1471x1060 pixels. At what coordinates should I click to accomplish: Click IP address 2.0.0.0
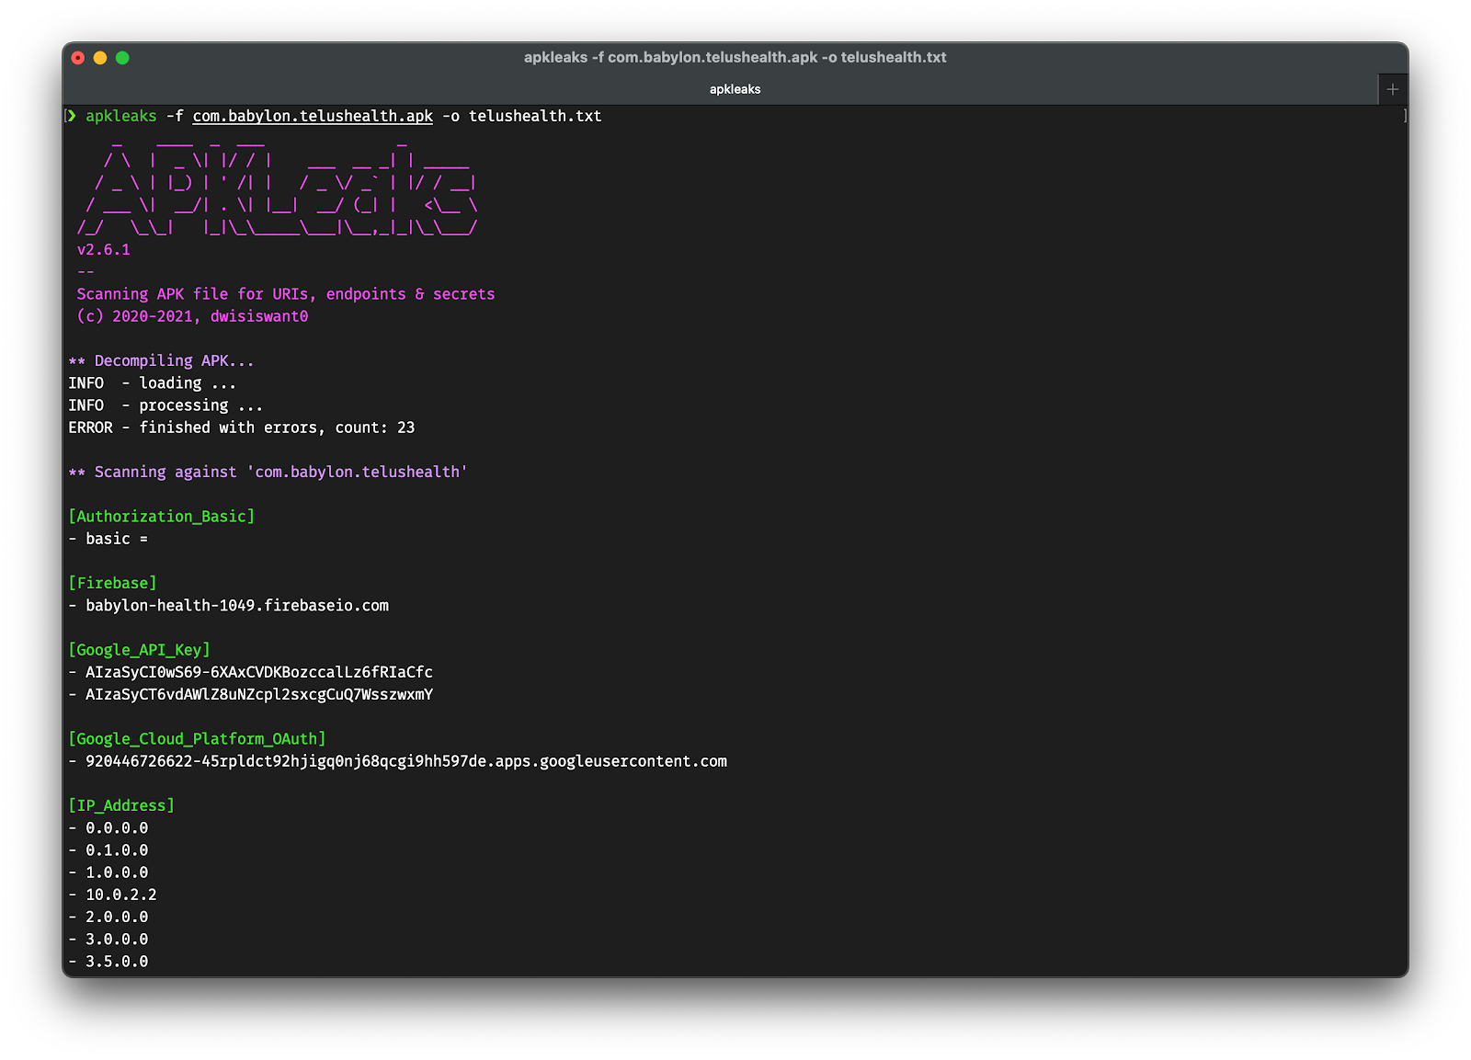point(117,917)
